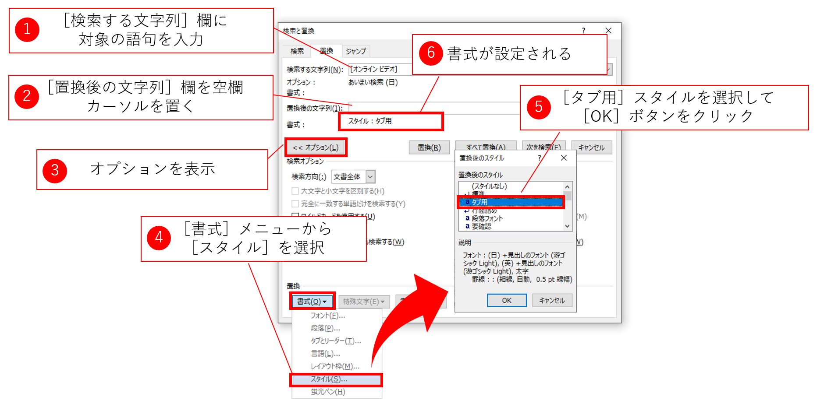Switch to the 検索 tab
The width and height of the screenshot is (817, 407).
pos(297,51)
